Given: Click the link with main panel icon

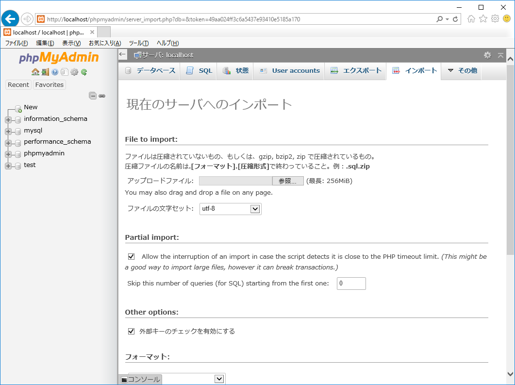Looking at the screenshot, I should [102, 96].
